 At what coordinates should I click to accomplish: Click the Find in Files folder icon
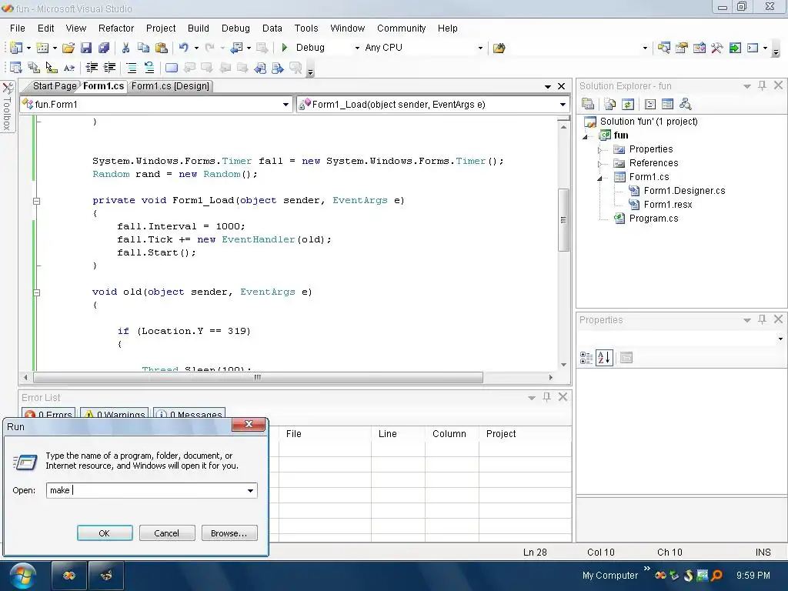click(x=499, y=48)
